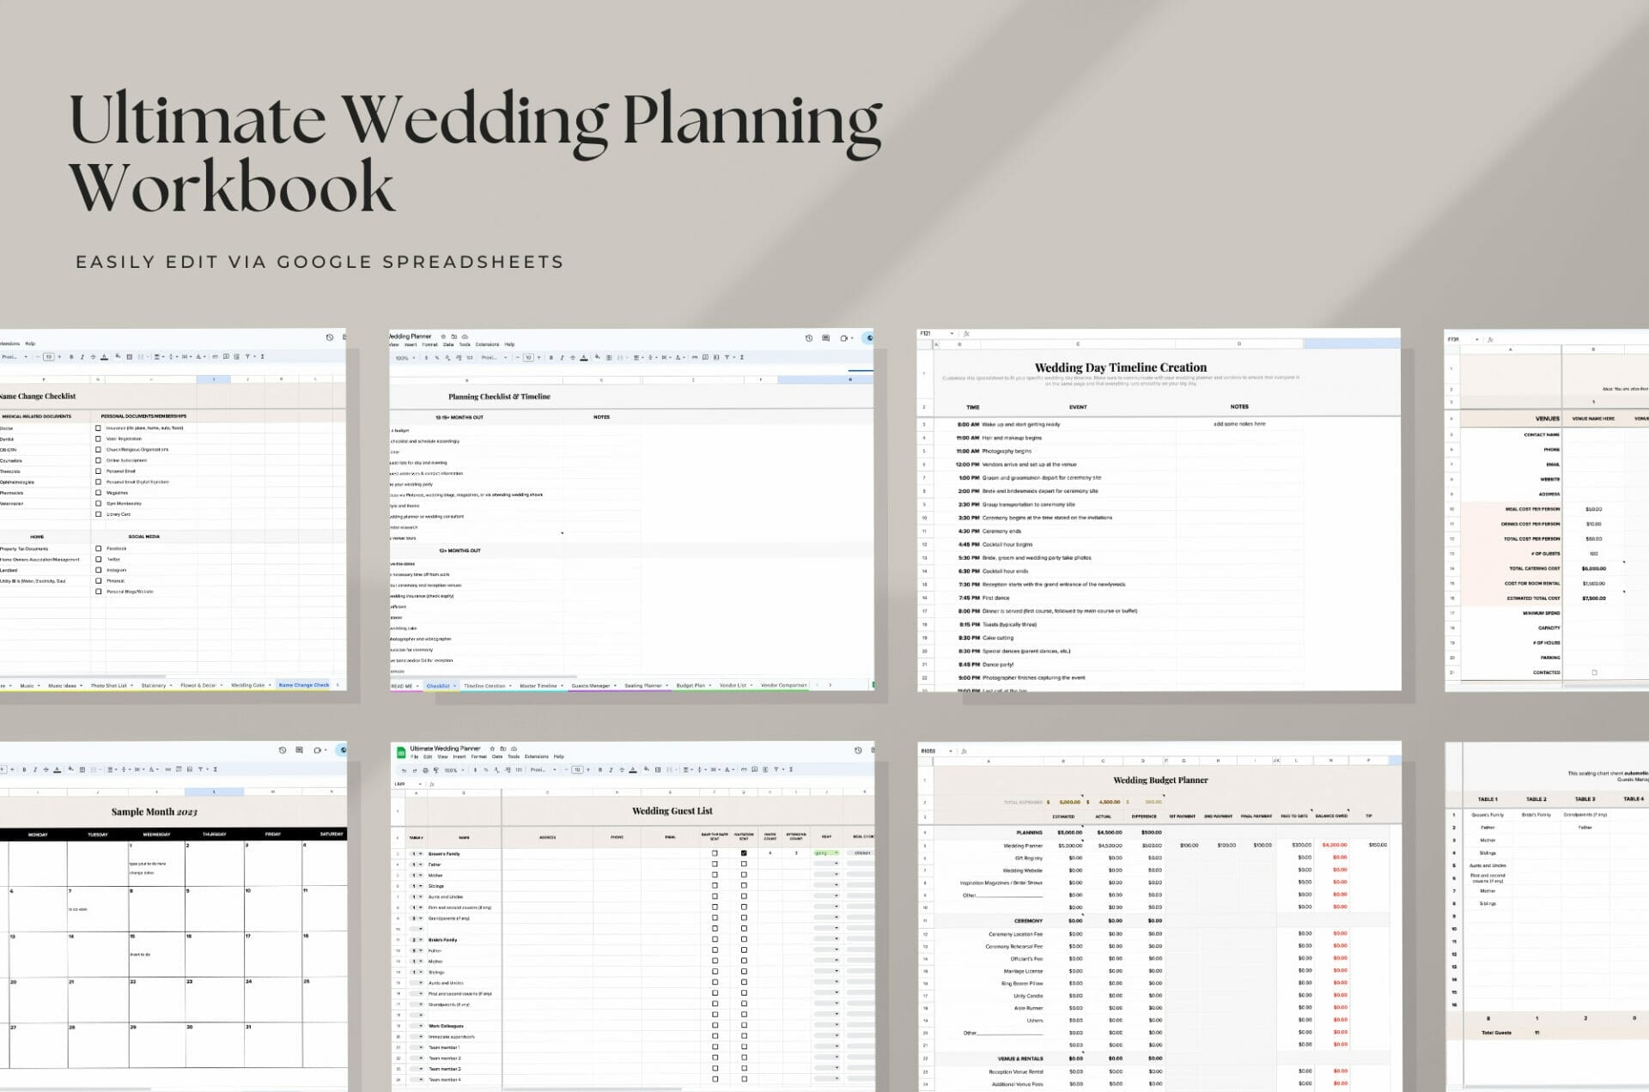1649x1092 pixels.
Task: Open the Extensions menu
Action: click(x=536, y=756)
